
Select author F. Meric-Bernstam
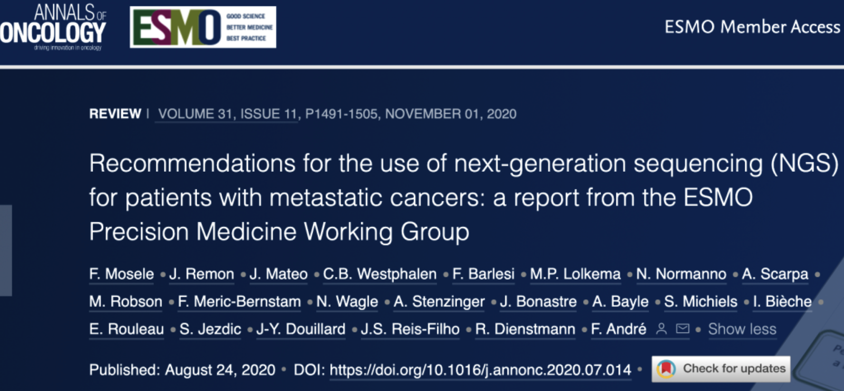(239, 301)
